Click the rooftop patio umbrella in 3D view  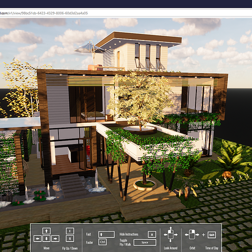(x=90, y=48)
